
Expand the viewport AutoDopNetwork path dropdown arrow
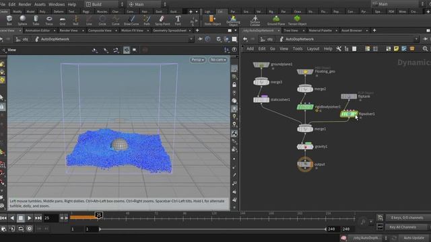191,39
